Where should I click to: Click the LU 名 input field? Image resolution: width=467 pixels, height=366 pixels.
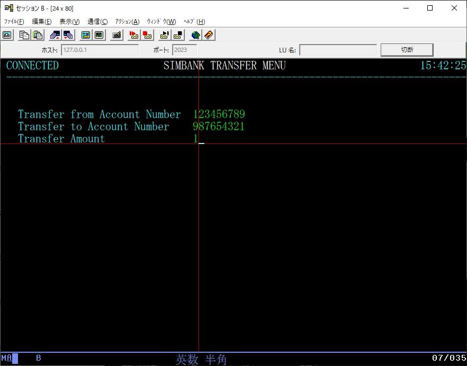click(x=338, y=50)
